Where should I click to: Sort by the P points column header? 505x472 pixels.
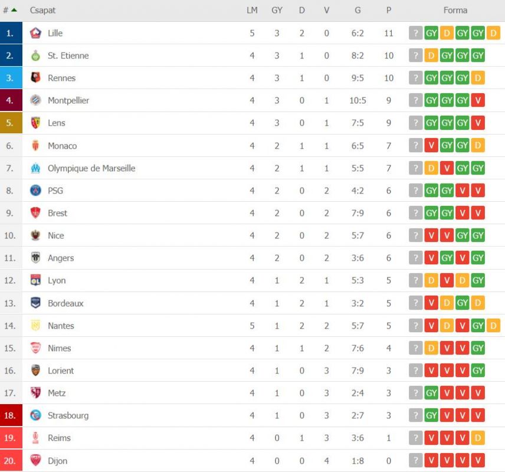click(x=389, y=10)
